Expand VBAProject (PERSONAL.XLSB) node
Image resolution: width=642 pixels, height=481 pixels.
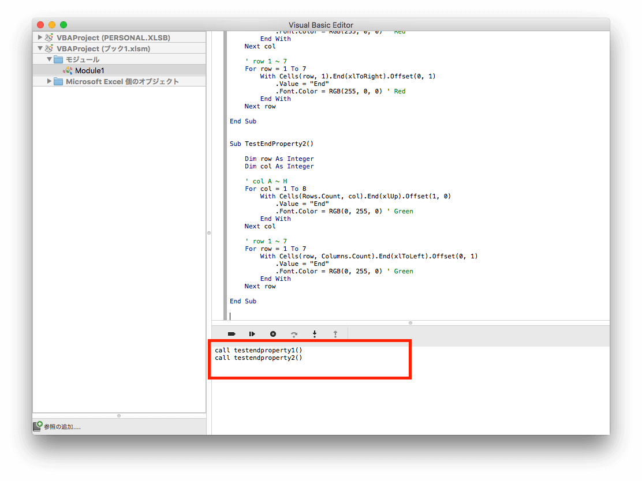click(40, 37)
